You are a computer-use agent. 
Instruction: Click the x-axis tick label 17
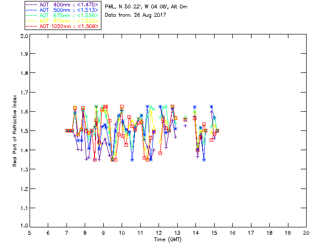click(251, 233)
